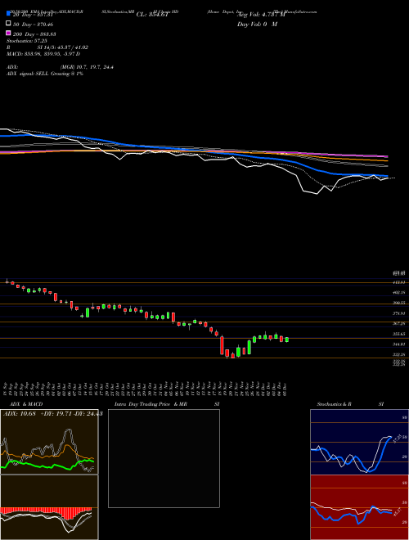This screenshot has height=540, width=409.
Task: Select the 'CL: 354.61' closing price text
Action: point(152,15)
